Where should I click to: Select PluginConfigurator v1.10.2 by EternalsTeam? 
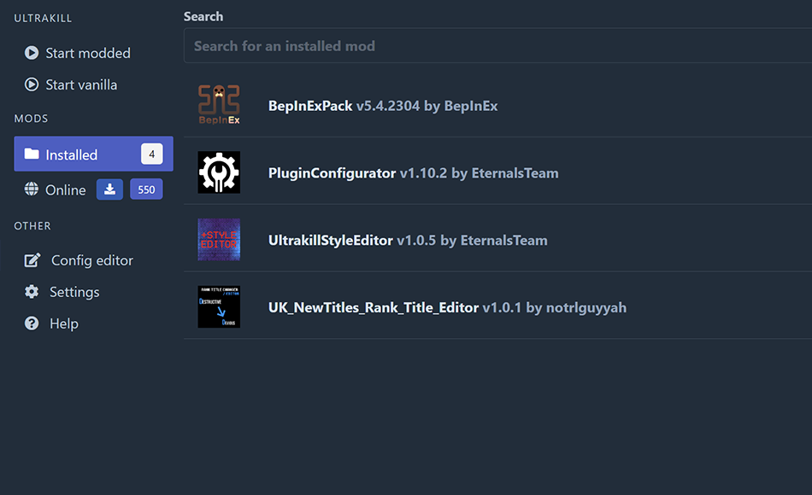pyautogui.click(x=497, y=172)
